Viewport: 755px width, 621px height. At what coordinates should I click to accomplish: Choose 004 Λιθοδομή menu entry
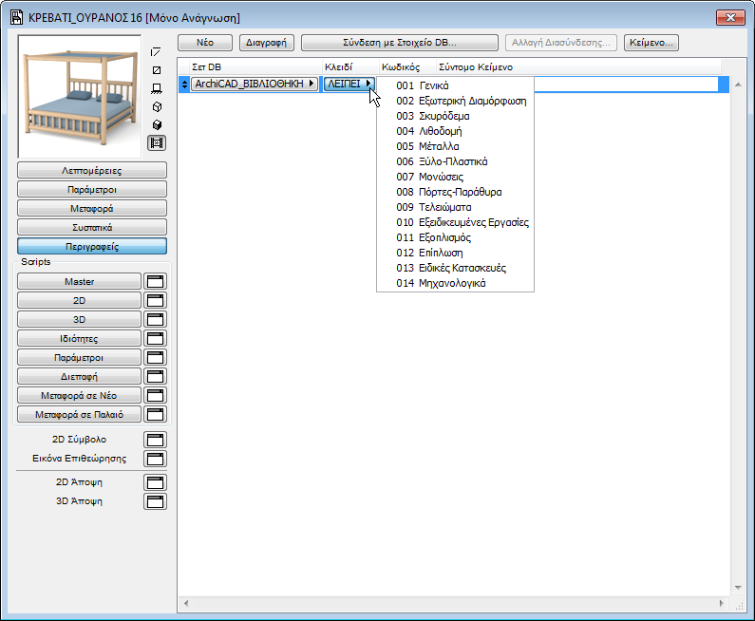(456, 131)
